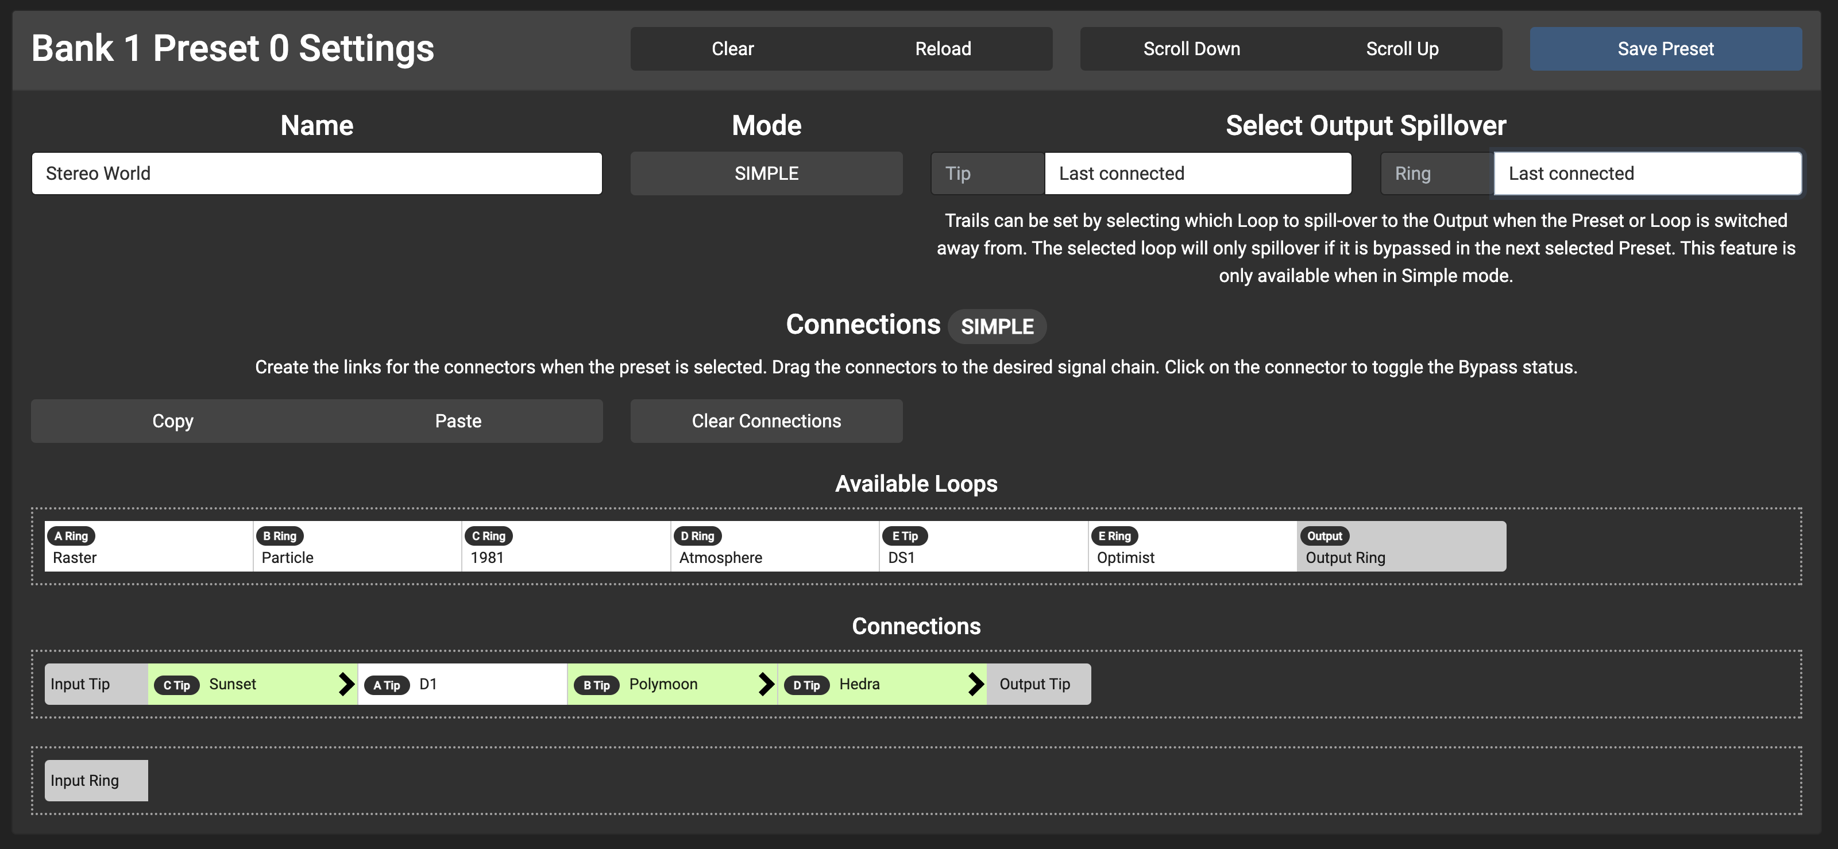
Task: Open the Ring spillover Last connected dropdown
Action: click(x=1647, y=173)
